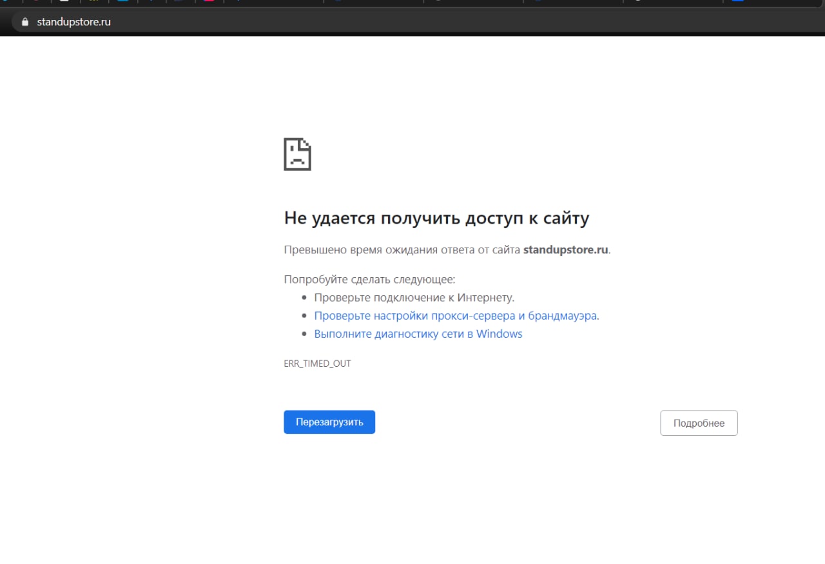
Task: Click the lock icon beside standupstore.ru
Action: tap(25, 22)
